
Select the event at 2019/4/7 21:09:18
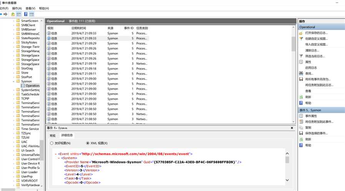tap(98, 69)
